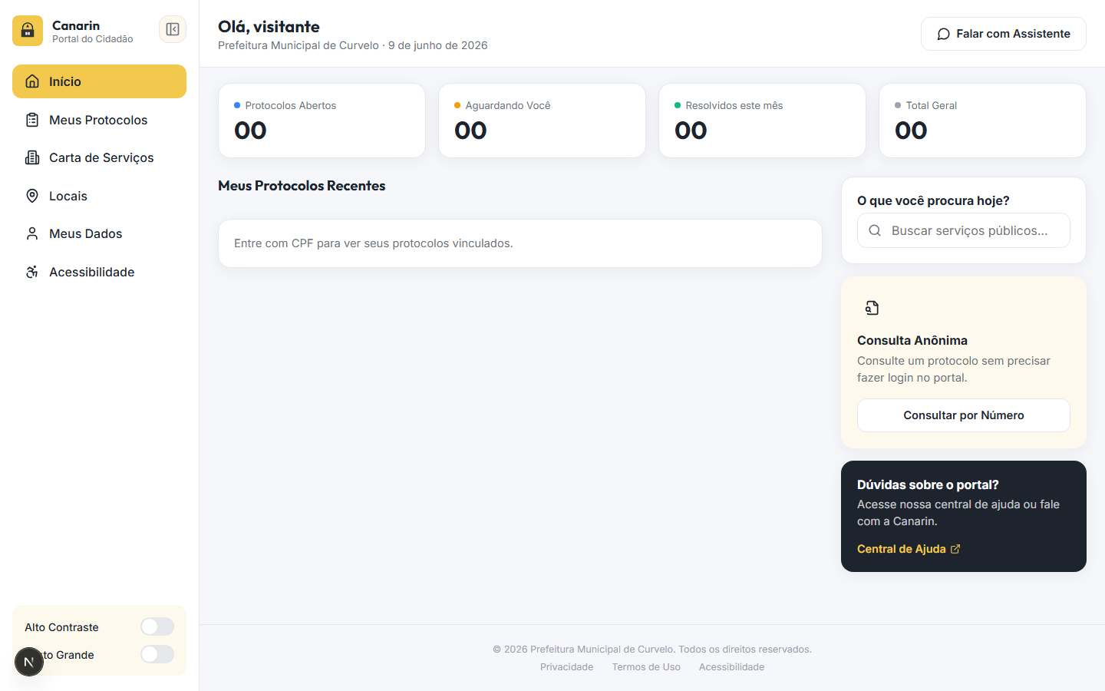Click the Meus Protocolos Recentes heading
This screenshot has width=1105, height=691.
[x=302, y=186]
